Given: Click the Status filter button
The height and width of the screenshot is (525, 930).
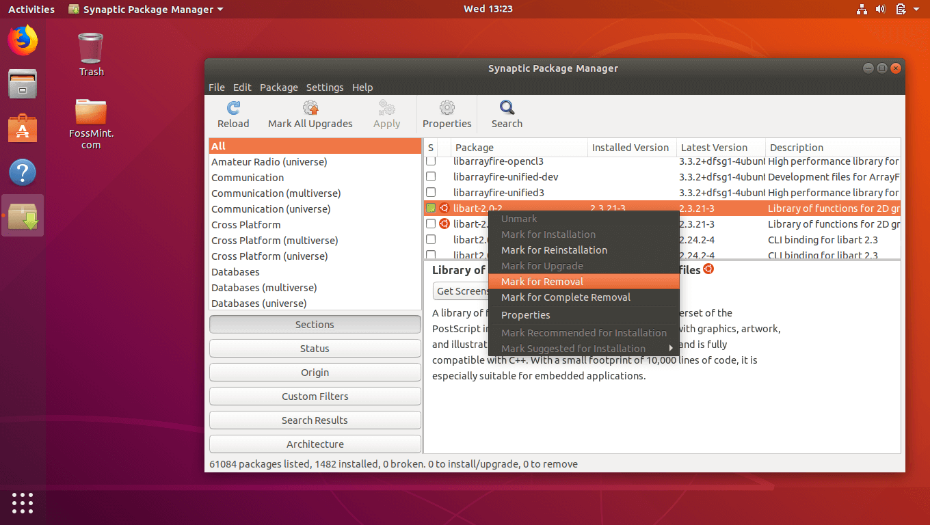Looking at the screenshot, I should (x=315, y=349).
